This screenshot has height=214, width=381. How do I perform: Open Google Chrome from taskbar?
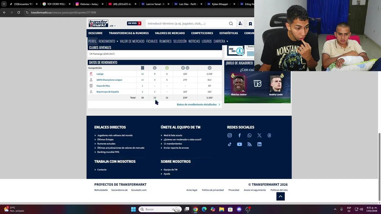tap(195, 209)
